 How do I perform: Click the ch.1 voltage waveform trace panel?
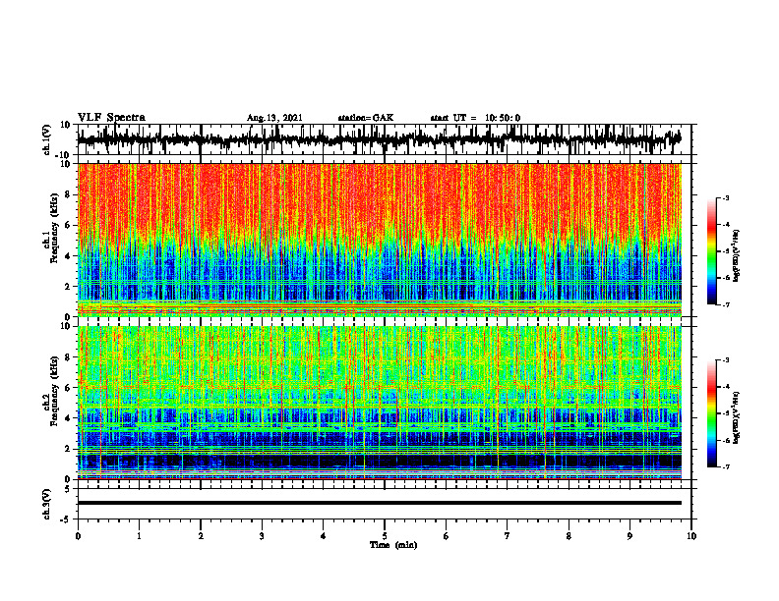click(384, 139)
